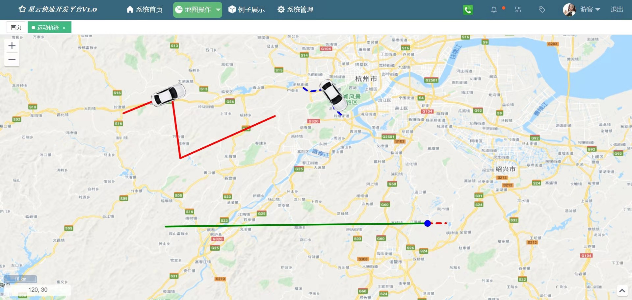Open the notification bell
Screen dimensions: 632x300
click(494, 10)
